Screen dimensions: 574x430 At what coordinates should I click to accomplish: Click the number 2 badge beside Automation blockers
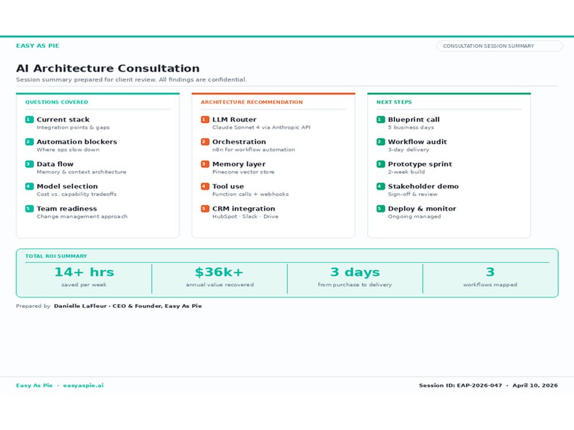tap(29, 142)
